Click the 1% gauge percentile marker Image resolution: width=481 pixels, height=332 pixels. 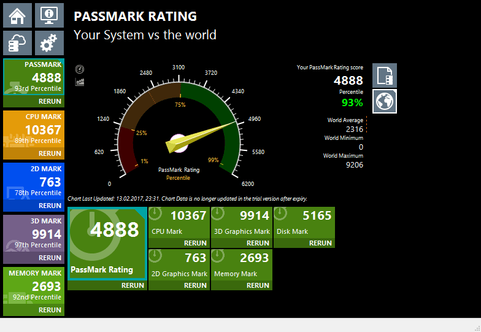[x=144, y=161]
